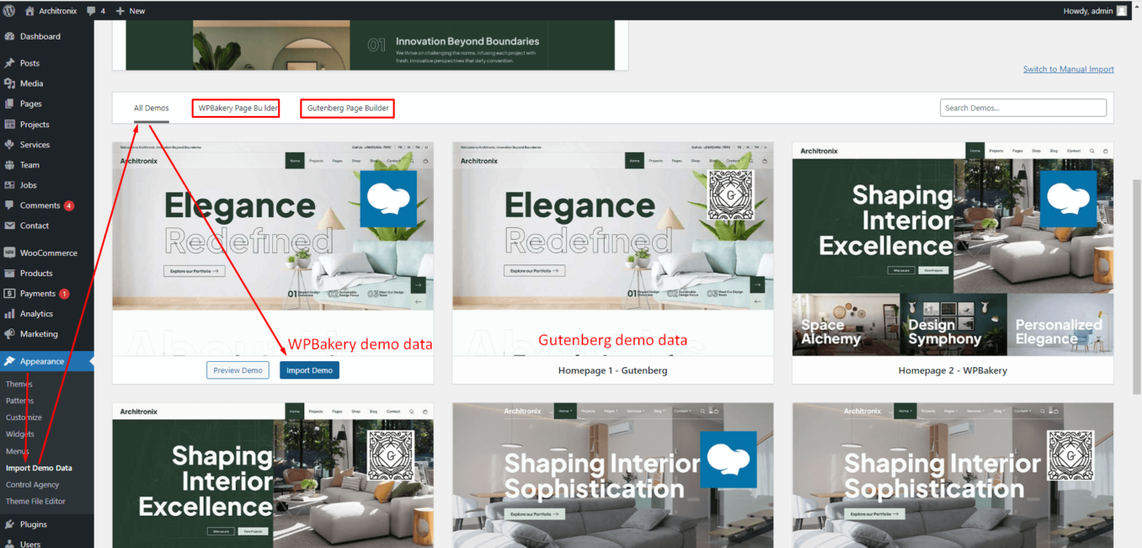Switch to WPBakery Page Builder tab
1142x548 pixels.
[238, 108]
